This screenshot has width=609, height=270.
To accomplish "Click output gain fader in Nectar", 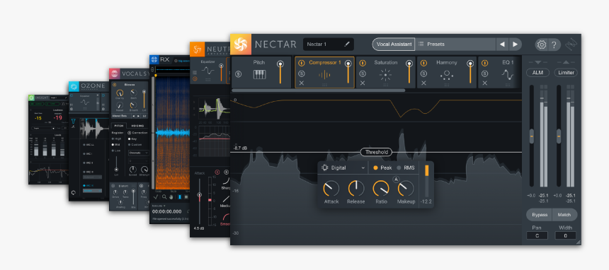I will 559,136.
